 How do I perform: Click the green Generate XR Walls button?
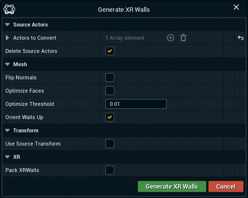(172, 186)
